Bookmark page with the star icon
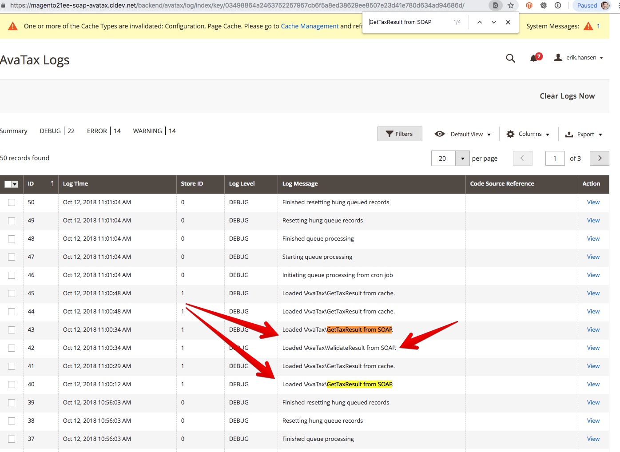Viewport: 620px width, 452px height. coord(511,5)
